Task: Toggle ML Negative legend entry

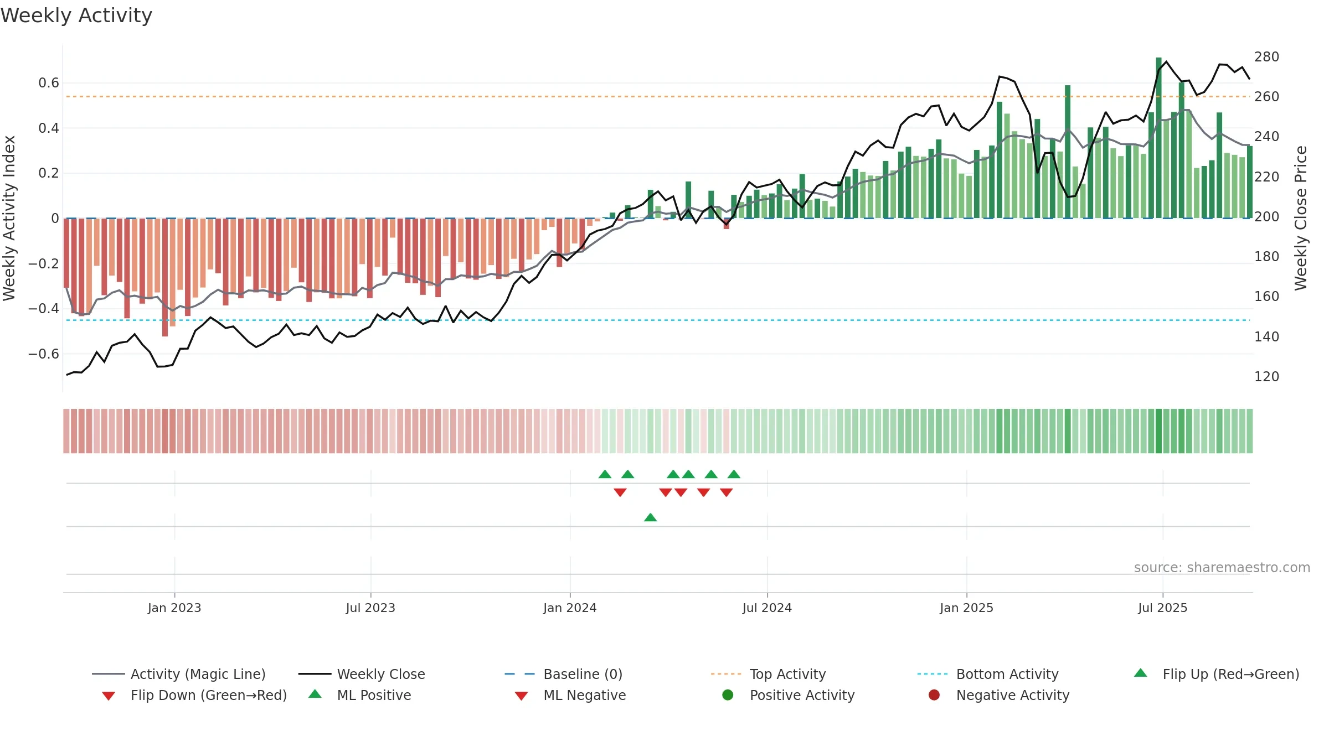Action: [570, 695]
